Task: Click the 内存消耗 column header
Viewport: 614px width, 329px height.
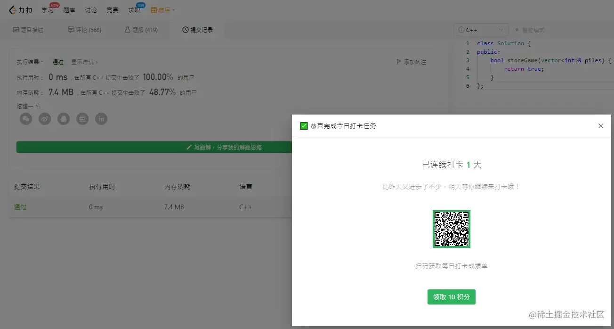Action: click(x=177, y=187)
